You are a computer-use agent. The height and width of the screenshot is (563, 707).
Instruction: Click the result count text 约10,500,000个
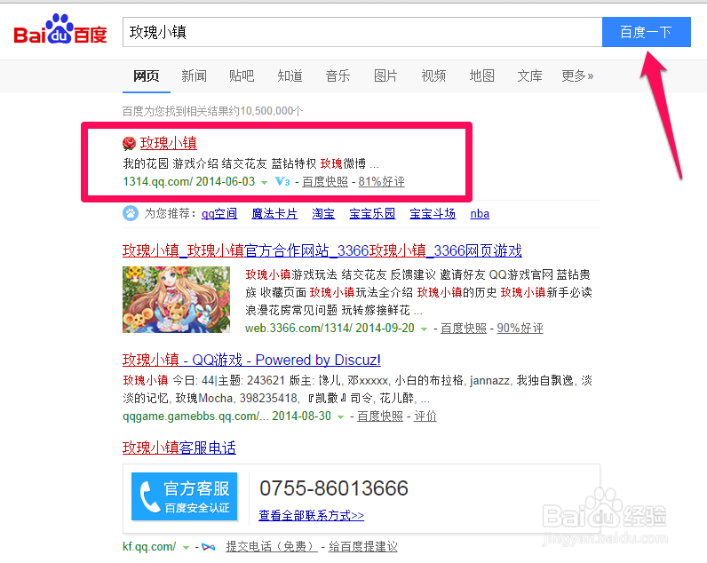click(x=266, y=111)
